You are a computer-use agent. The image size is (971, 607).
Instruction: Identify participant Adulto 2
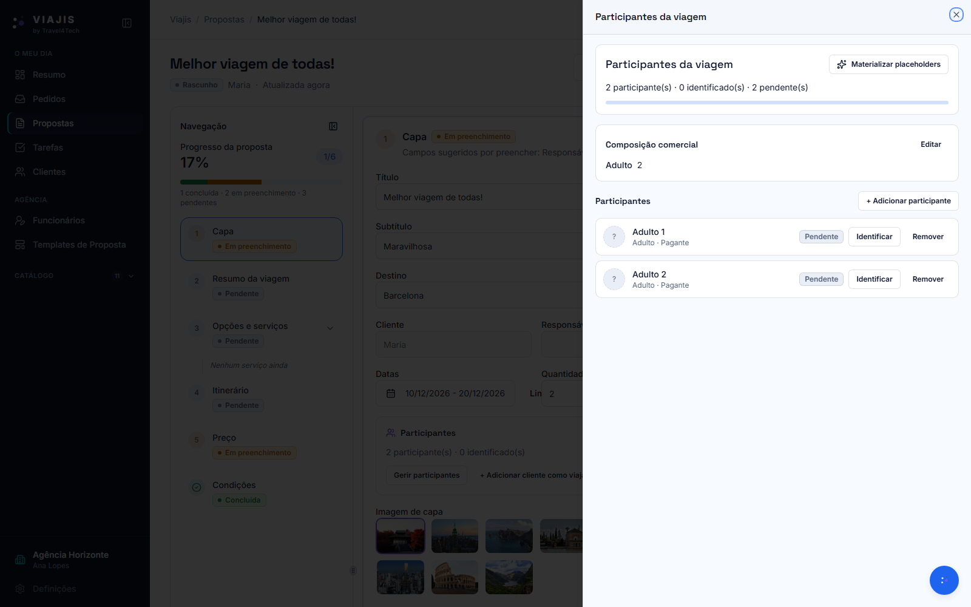click(x=874, y=279)
